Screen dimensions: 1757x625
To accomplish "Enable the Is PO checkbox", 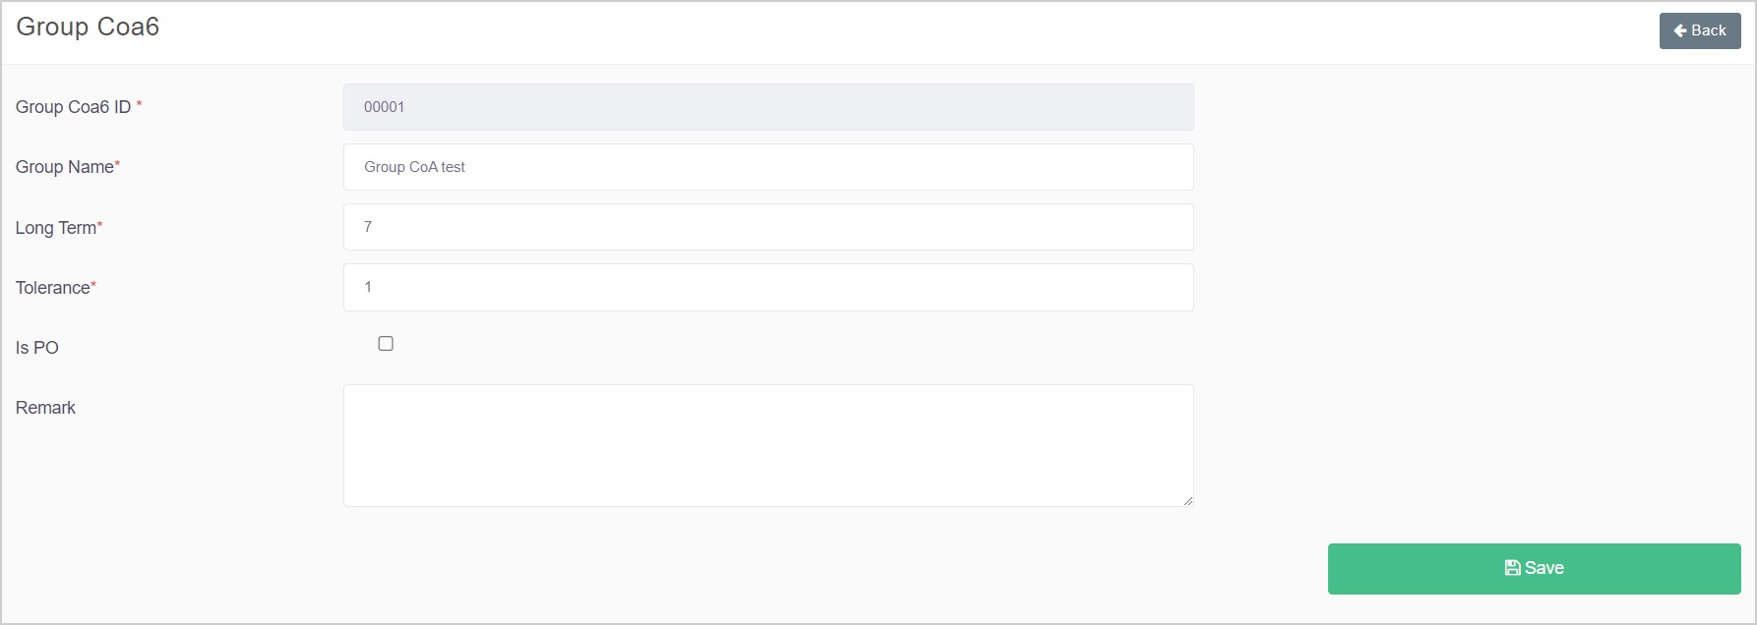I will (386, 344).
